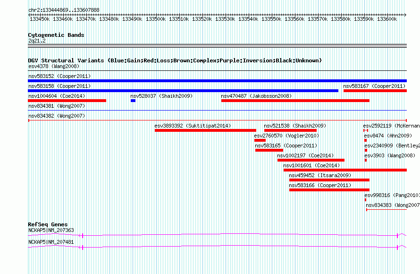Click the Cytogenetic Bands track title

click(x=56, y=35)
